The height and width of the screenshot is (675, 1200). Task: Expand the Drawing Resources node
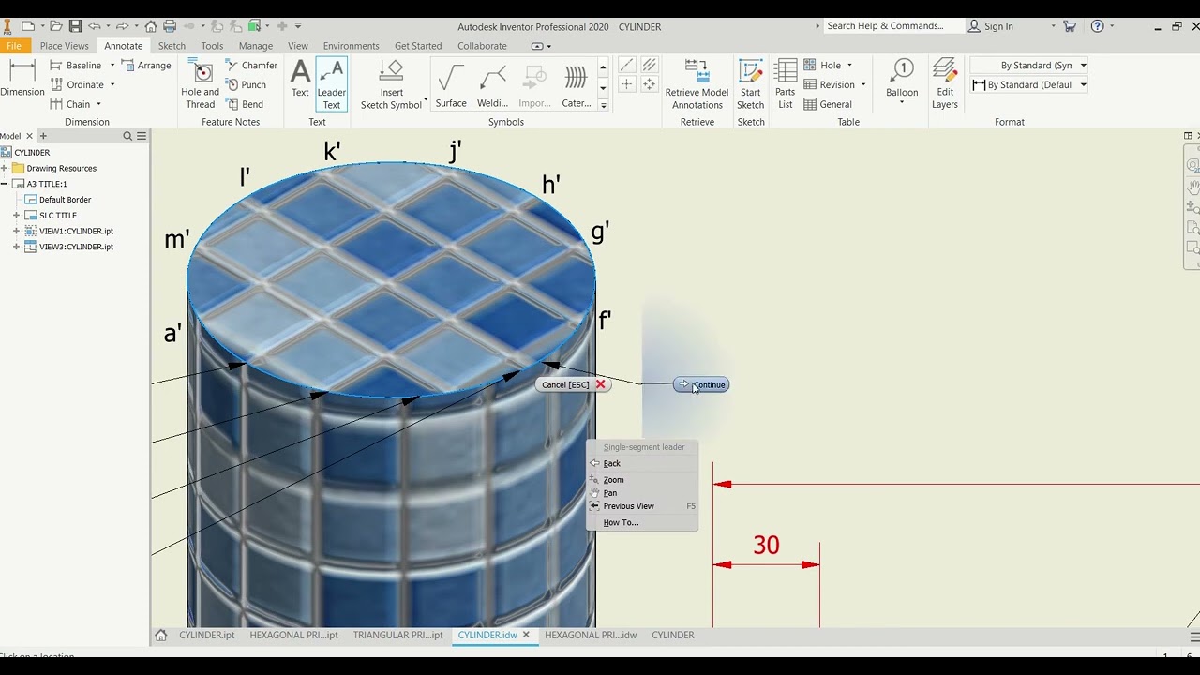pyautogui.click(x=5, y=168)
